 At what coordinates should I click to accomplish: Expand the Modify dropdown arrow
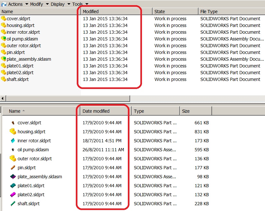point(47,4)
